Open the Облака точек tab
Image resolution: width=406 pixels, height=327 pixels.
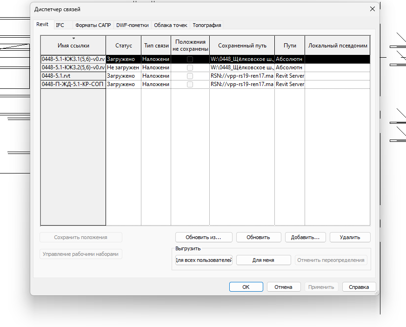point(171,25)
